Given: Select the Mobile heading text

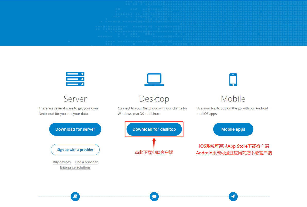Looking at the screenshot, I should [x=233, y=99].
